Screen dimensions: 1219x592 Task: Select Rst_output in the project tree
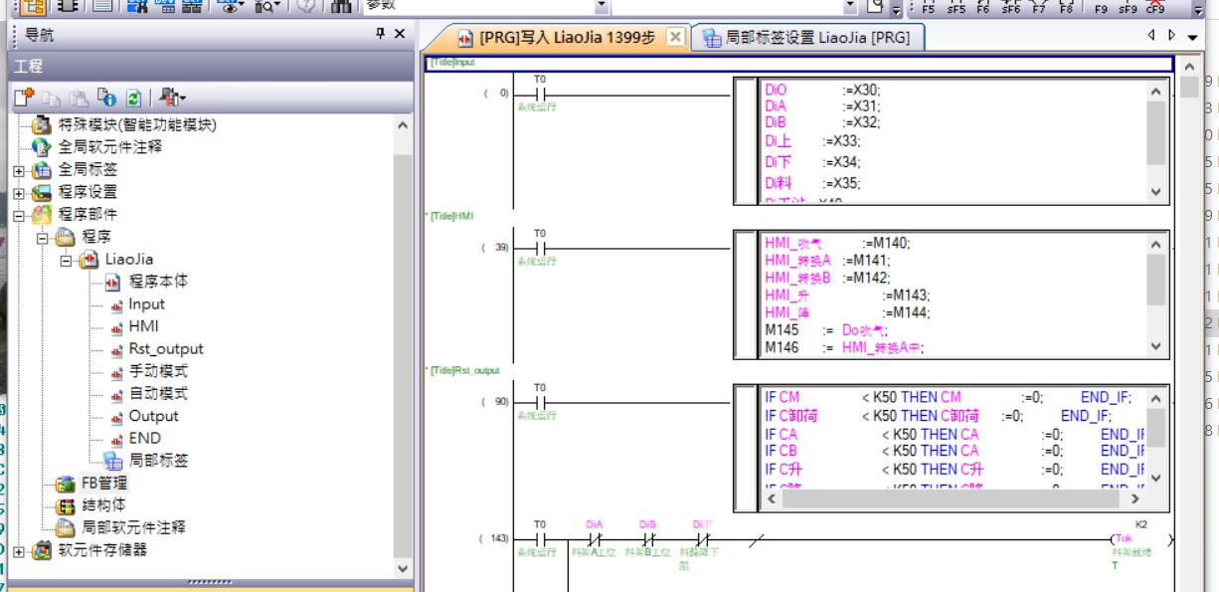(165, 349)
